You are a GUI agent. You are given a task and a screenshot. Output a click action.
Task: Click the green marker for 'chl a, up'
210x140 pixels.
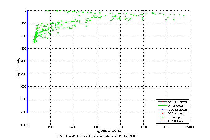coord(163,117)
